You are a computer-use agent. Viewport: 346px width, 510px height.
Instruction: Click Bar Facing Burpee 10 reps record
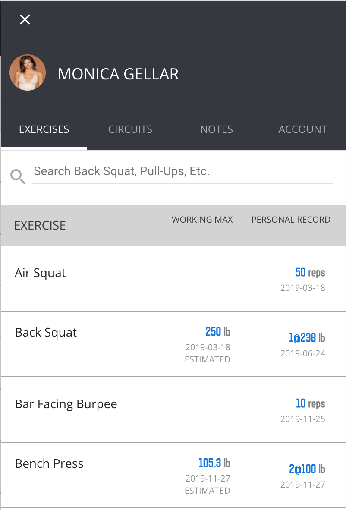310,403
